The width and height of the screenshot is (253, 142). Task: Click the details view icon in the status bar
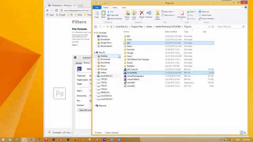coord(242,133)
